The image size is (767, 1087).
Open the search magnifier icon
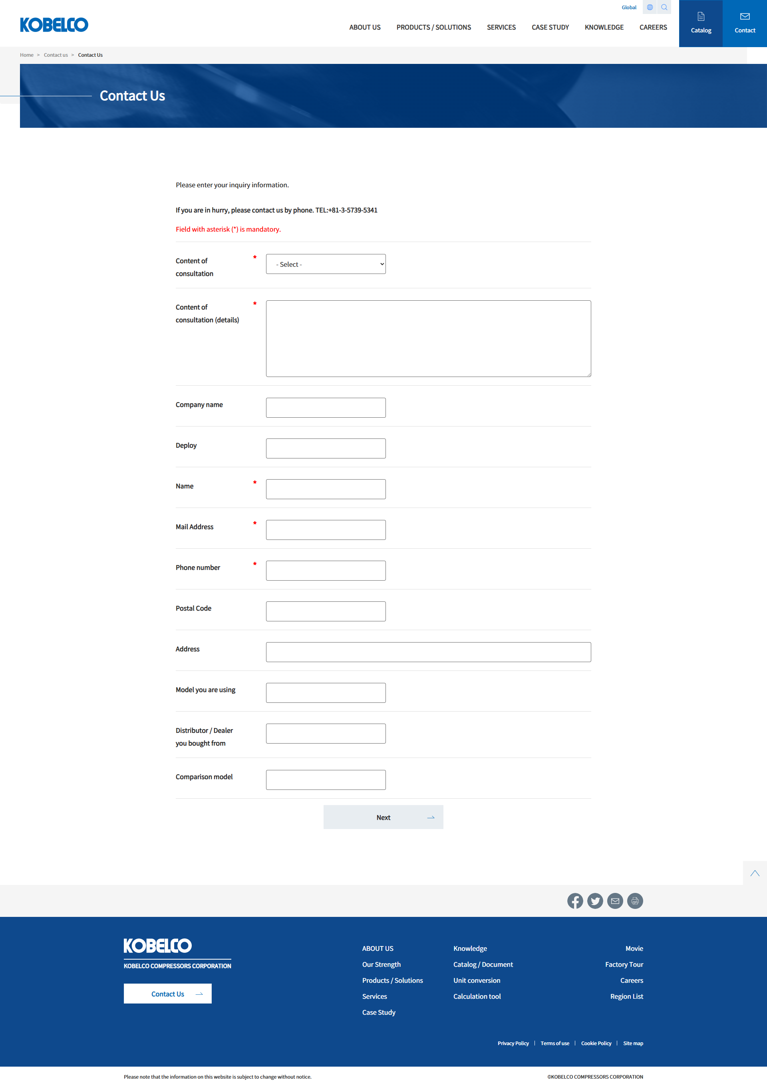click(664, 7)
